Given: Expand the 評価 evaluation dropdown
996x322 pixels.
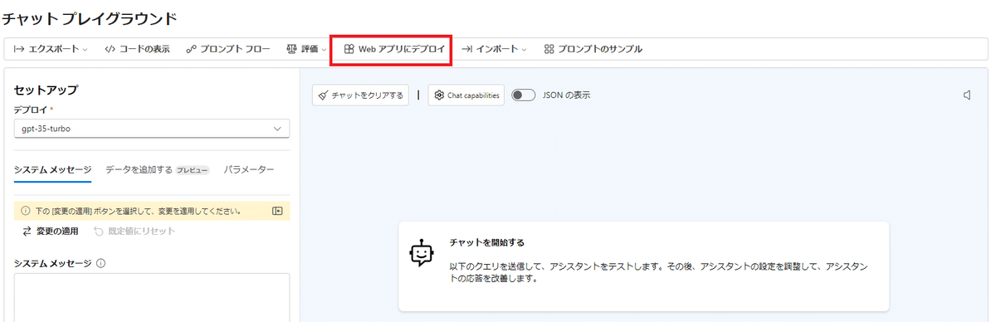Looking at the screenshot, I should 306,49.
